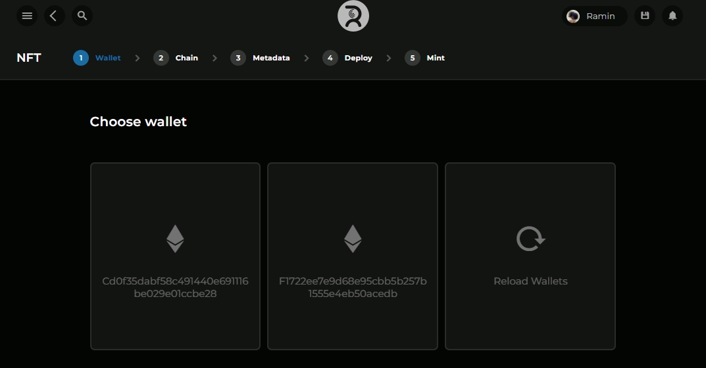Click the NFT section title
Screen dimensions: 706x368
29,58
